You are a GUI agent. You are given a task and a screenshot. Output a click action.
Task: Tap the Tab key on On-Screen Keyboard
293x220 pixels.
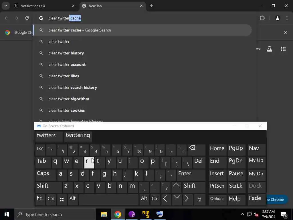pos(43,163)
